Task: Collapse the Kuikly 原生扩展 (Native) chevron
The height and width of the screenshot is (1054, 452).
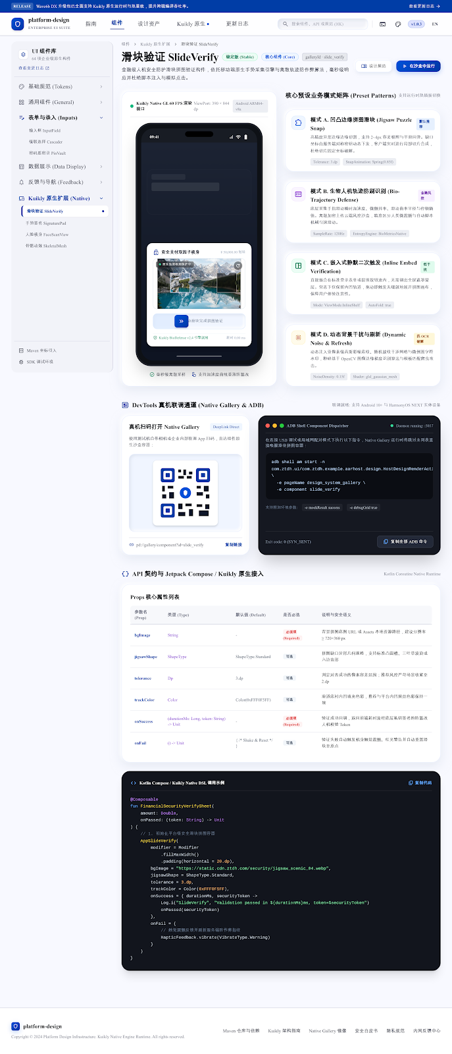Action: pos(101,198)
